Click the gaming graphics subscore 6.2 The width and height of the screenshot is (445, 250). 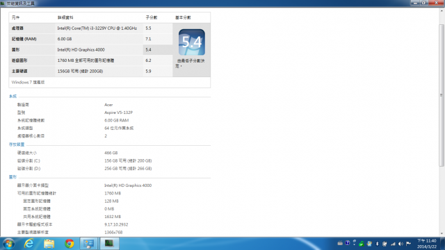tap(148, 60)
